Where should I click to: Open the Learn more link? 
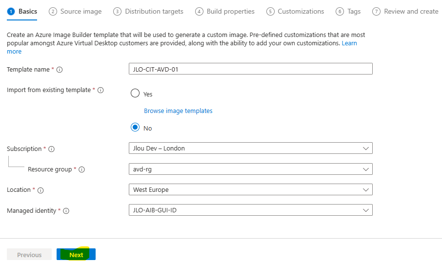(349, 43)
